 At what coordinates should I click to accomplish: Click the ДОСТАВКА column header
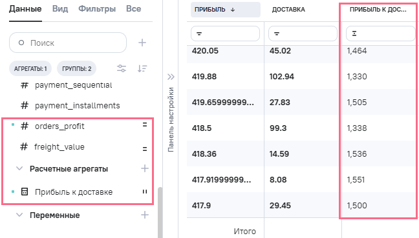[288, 10]
